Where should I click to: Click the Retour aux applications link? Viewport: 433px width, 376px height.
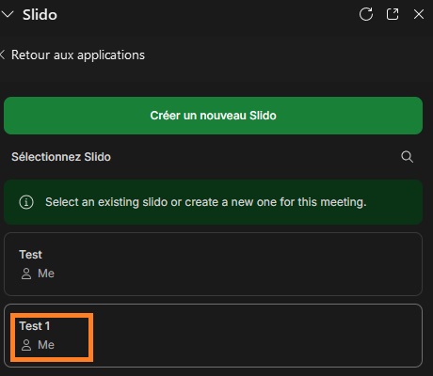coord(78,55)
